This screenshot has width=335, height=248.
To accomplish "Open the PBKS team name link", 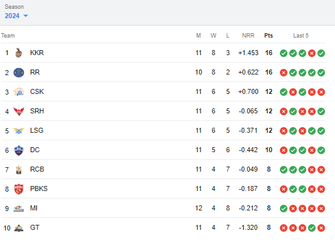I will coord(39,189).
